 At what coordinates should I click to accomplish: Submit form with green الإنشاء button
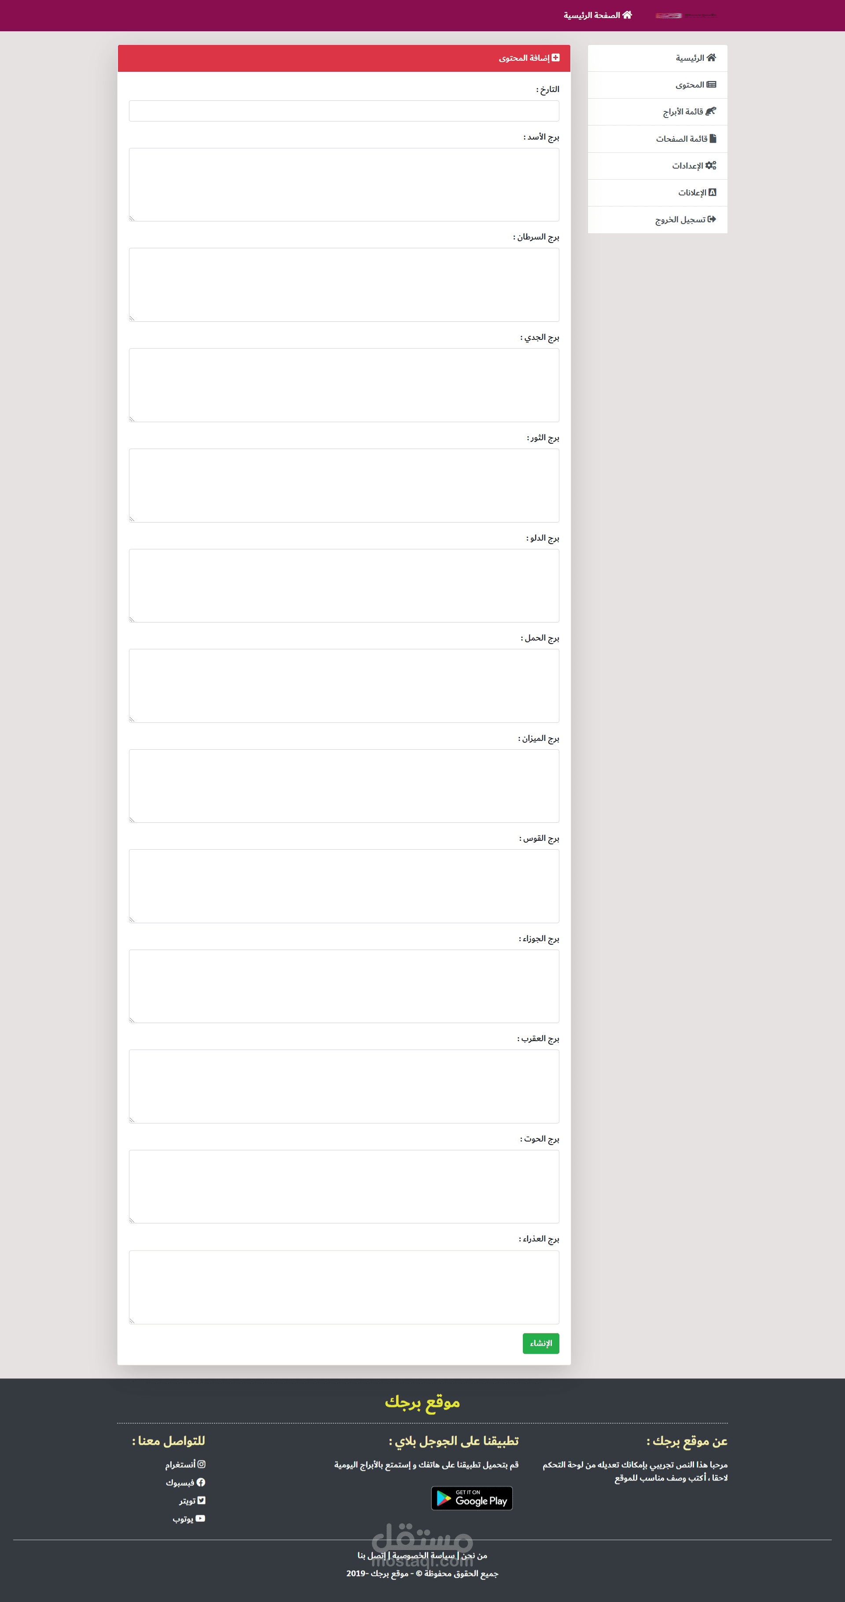[x=541, y=1343]
